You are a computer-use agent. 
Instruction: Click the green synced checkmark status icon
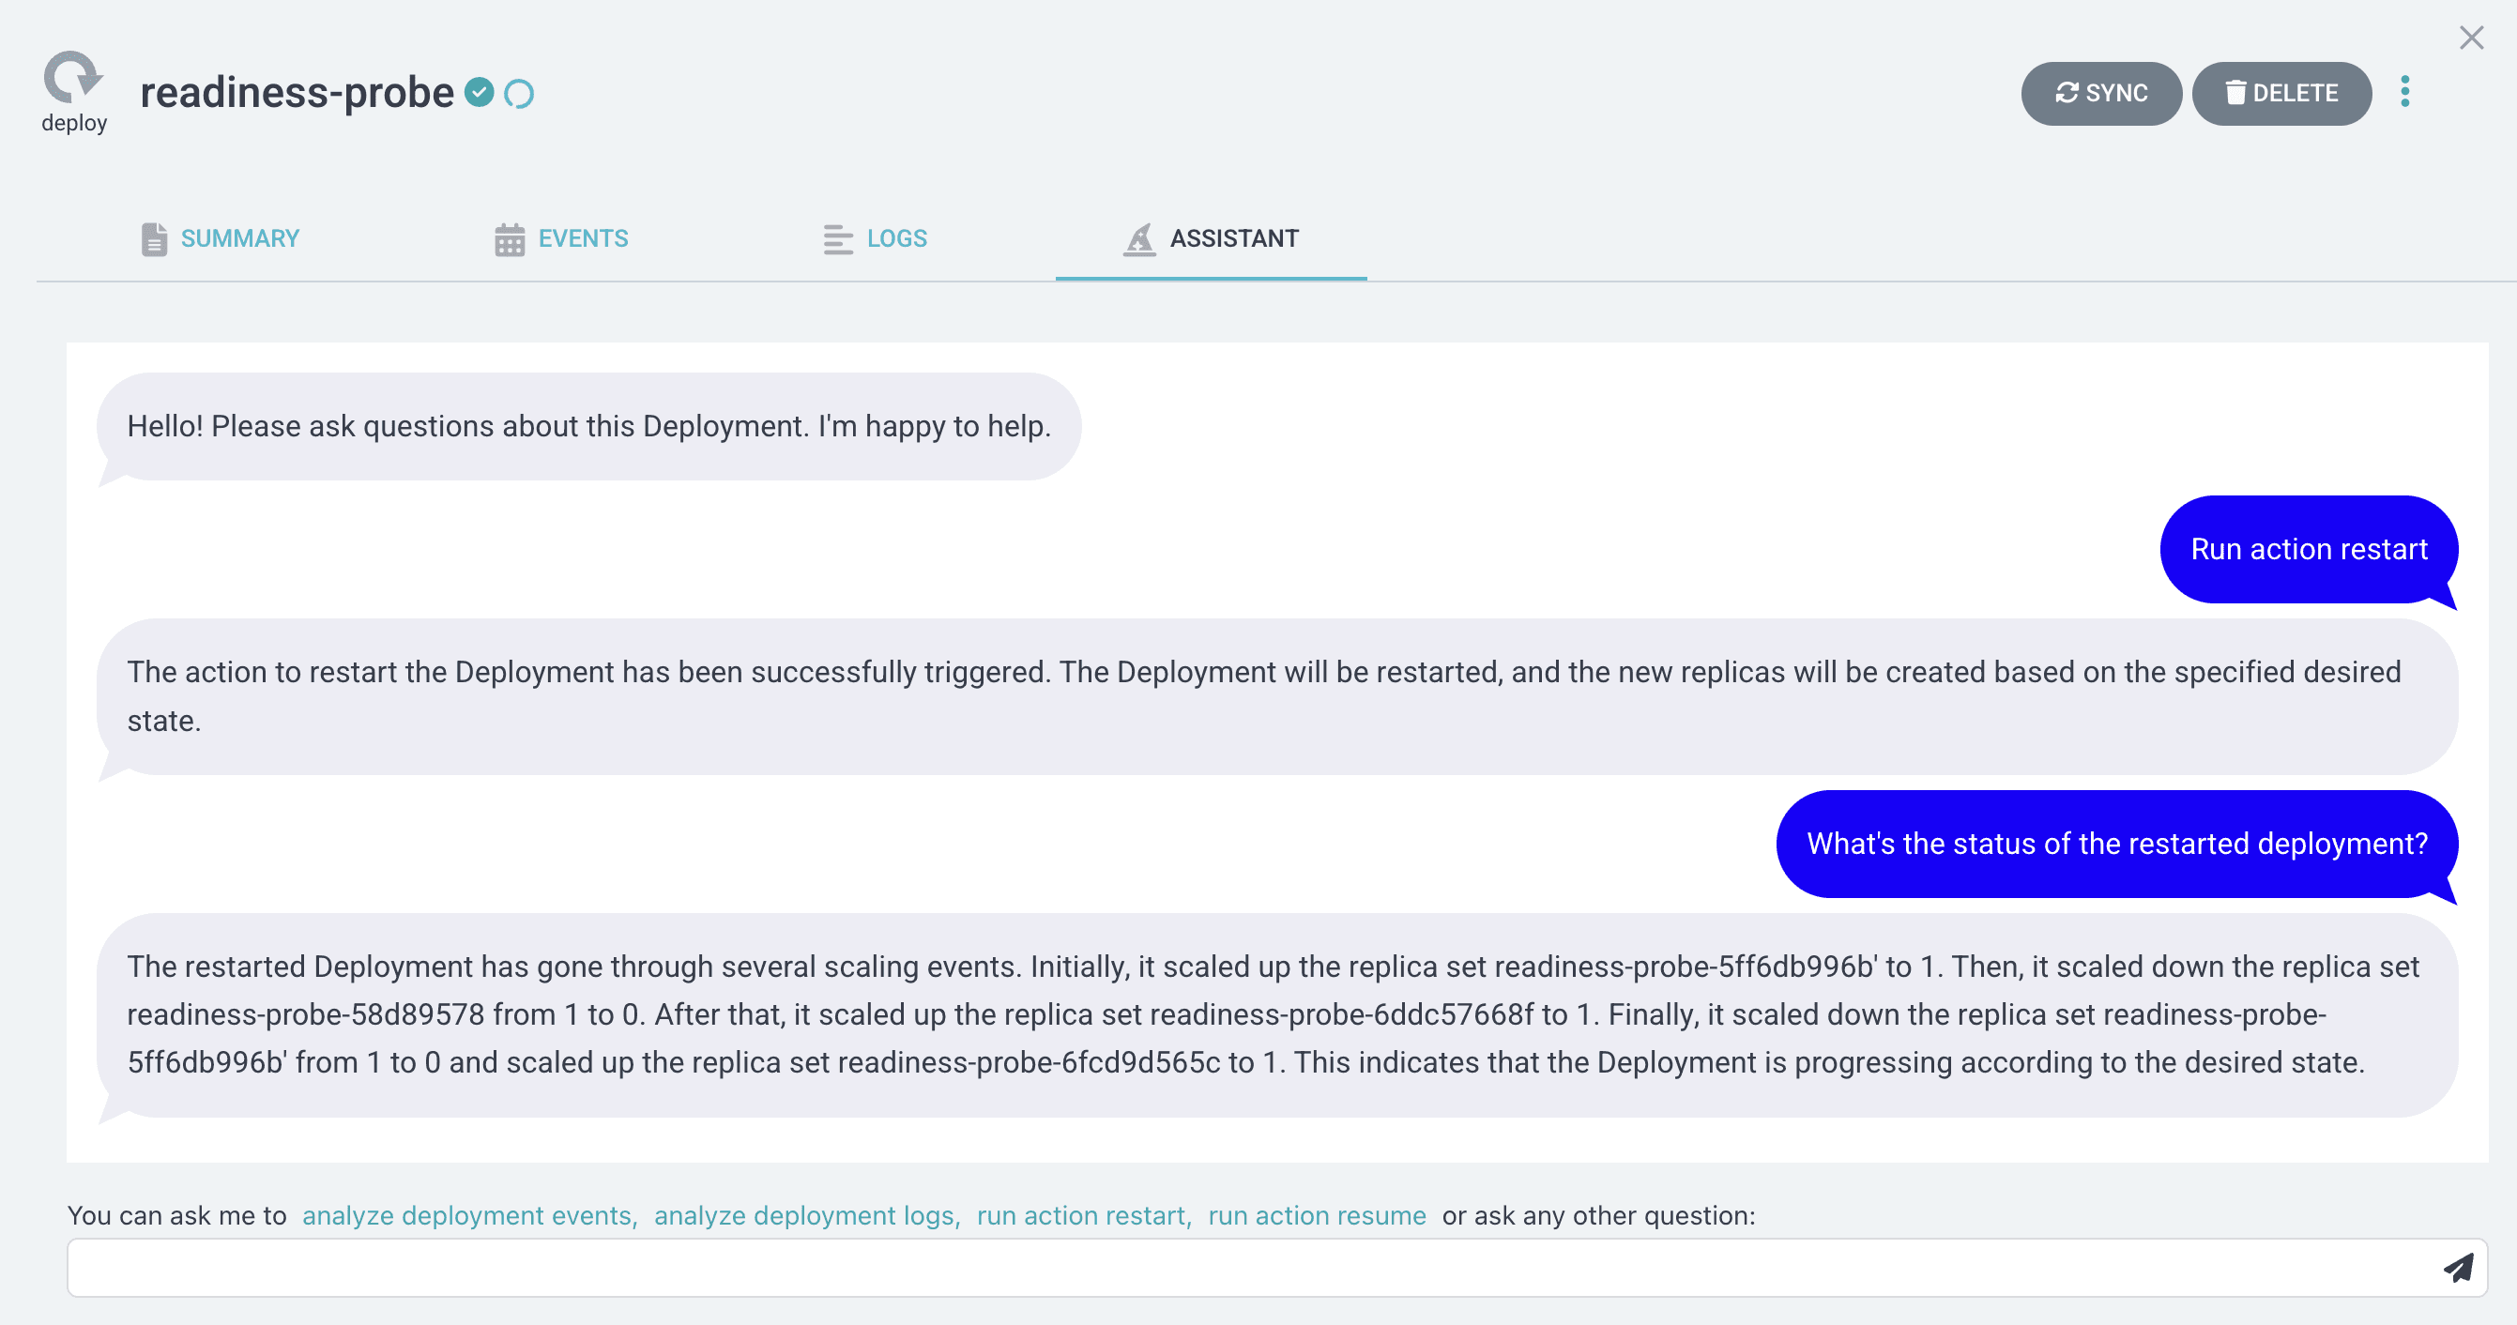[479, 93]
